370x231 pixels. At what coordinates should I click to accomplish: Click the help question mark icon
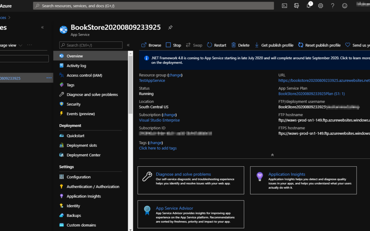coord(332,6)
